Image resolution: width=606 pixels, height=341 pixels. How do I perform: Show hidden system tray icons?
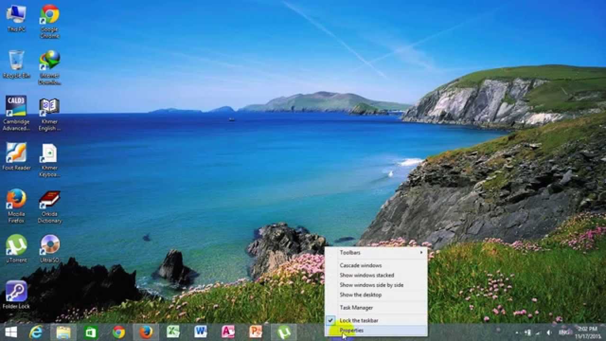click(517, 332)
